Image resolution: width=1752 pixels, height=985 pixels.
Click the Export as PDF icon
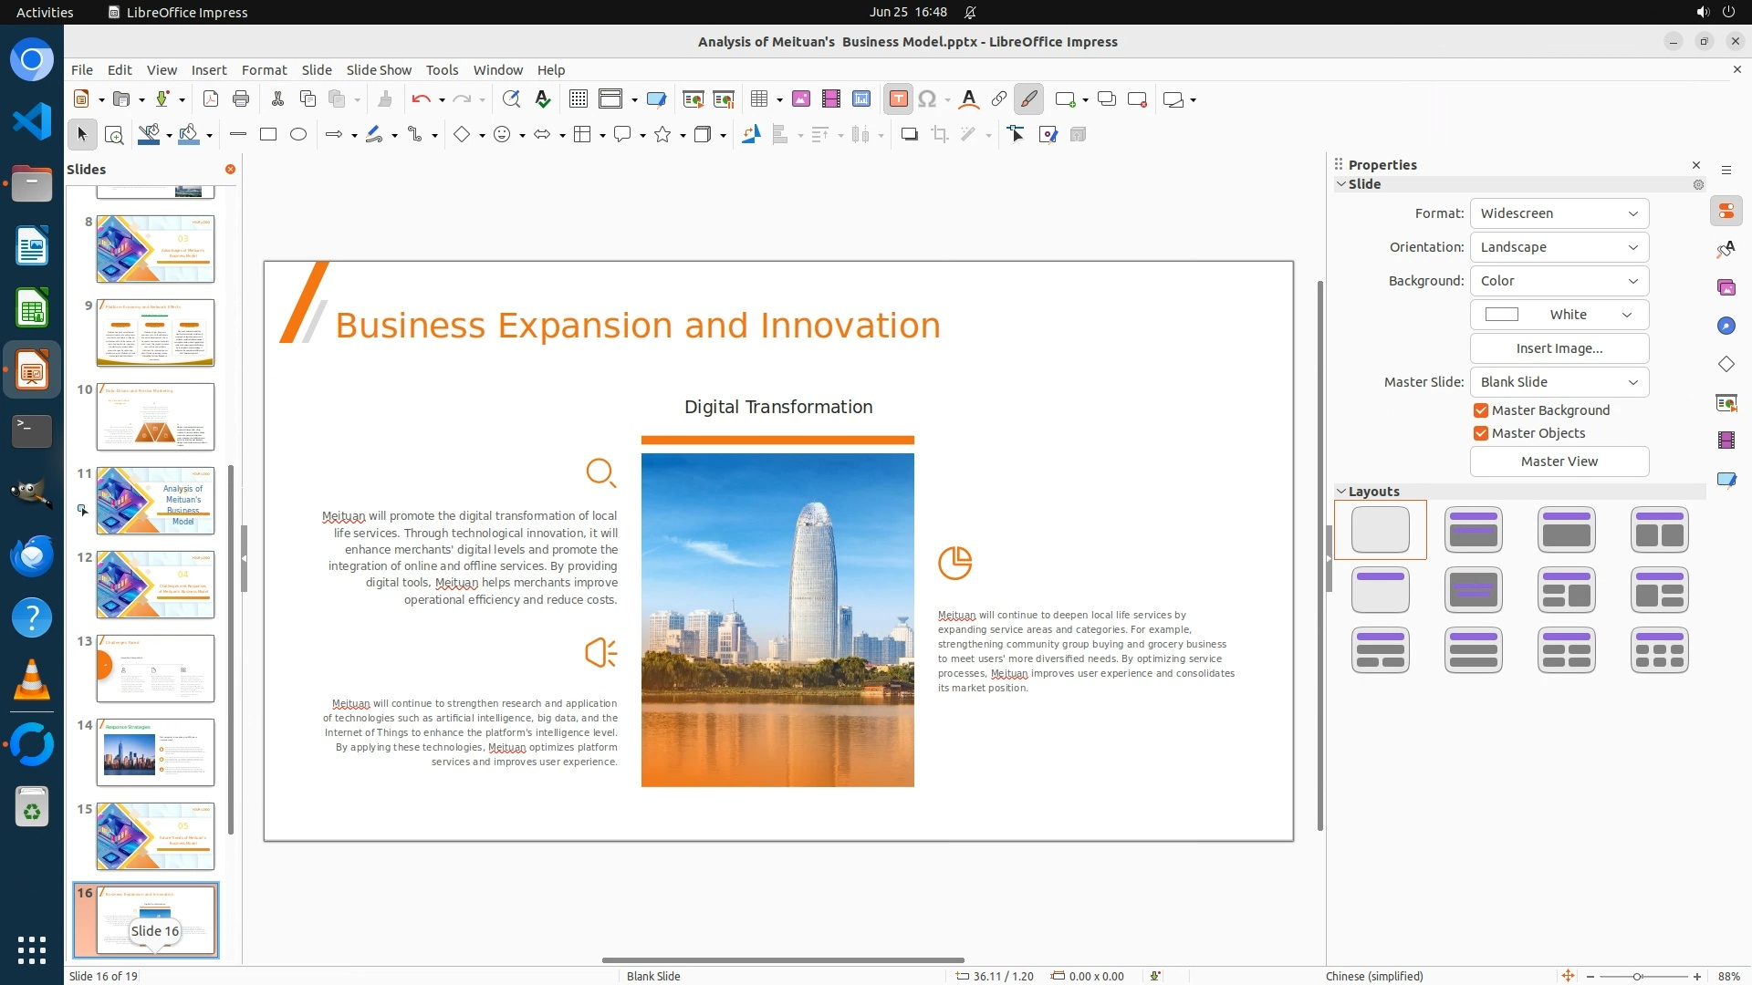pyautogui.click(x=211, y=99)
